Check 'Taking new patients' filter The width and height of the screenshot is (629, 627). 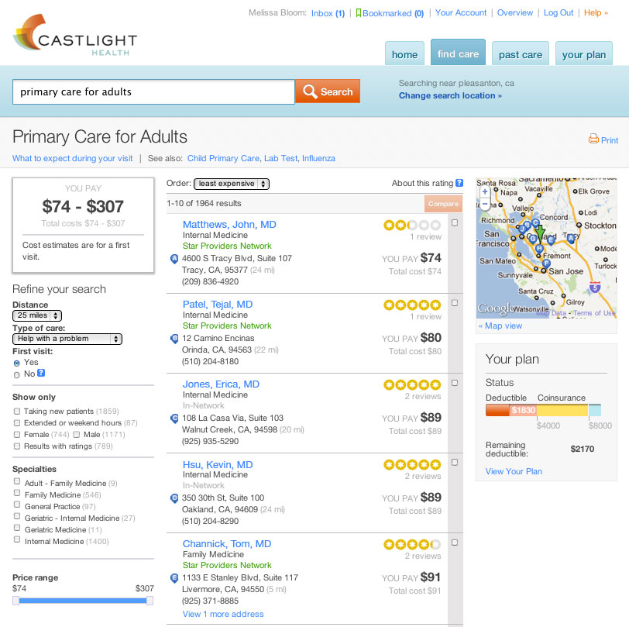17,412
